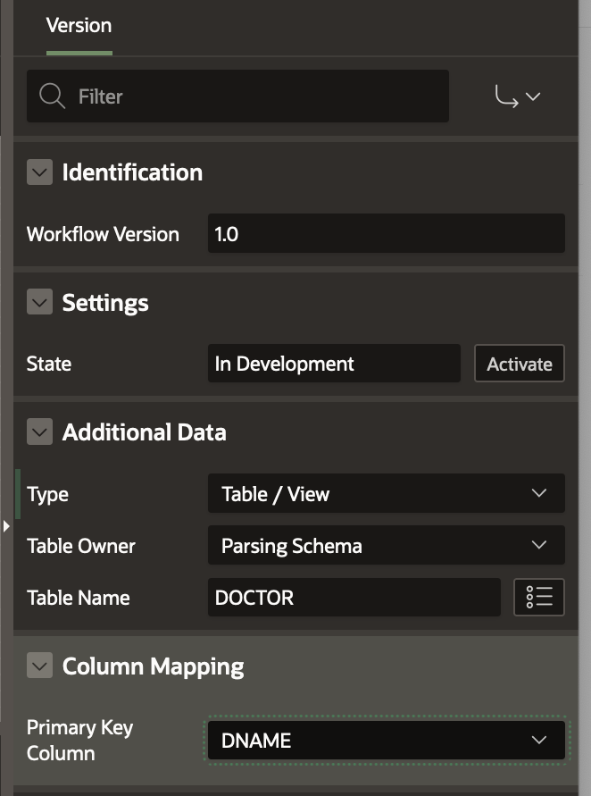Viewport: 591px width, 796px height.
Task: Collapse the Column Mapping section
Action: [x=40, y=666]
